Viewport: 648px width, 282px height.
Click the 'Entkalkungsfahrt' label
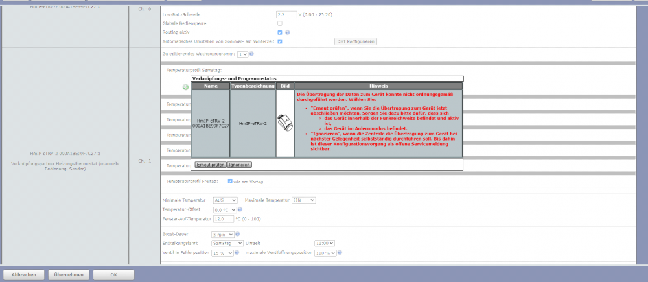pyautogui.click(x=179, y=244)
